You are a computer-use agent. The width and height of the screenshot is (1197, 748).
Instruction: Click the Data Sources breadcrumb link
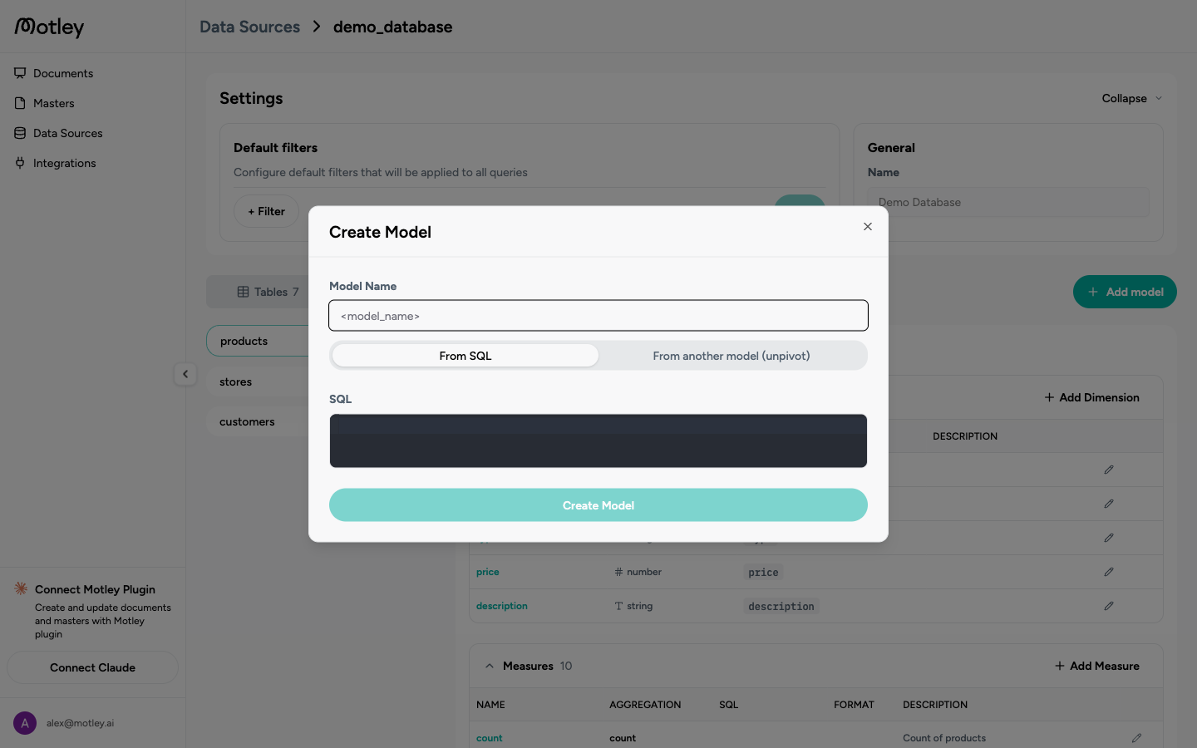tap(249, 27)
